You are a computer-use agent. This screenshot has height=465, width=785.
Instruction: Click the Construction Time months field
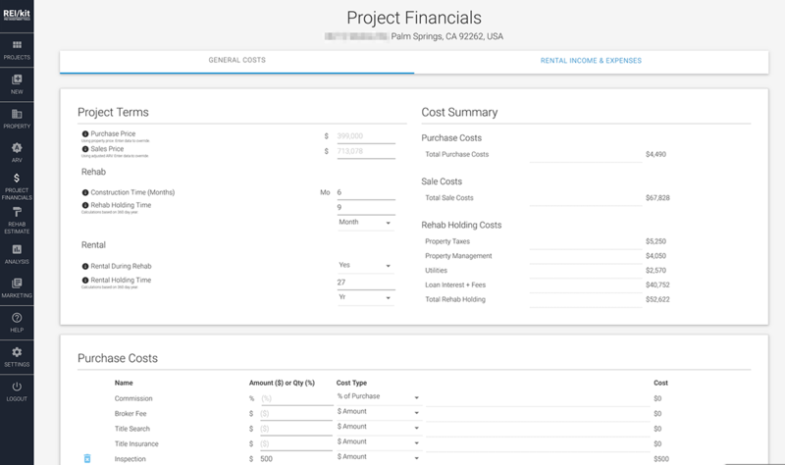pyautogui.click(x=364, y=192)
